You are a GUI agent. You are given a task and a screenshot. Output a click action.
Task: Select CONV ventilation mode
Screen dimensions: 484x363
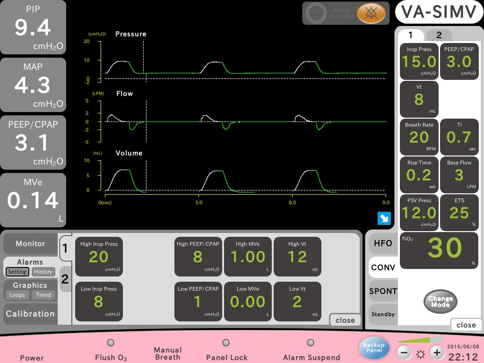click(383, 268)
